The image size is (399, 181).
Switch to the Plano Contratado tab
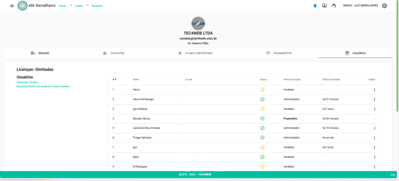tap(196, 53)
